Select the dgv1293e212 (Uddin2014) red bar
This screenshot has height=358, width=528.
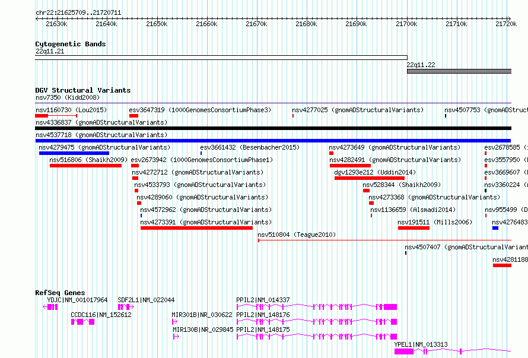[370, 178]
